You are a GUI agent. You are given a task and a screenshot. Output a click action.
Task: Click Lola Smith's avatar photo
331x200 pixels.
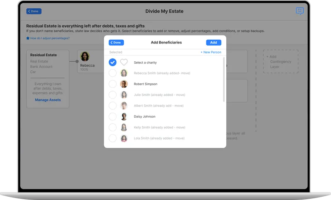tap(124, 138)
